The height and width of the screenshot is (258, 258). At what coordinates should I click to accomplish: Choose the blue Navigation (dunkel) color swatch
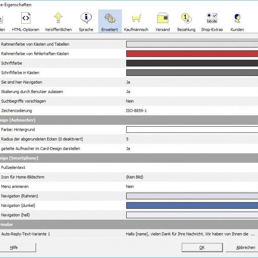tap(192, 206)
